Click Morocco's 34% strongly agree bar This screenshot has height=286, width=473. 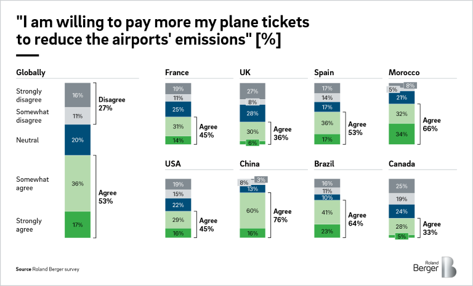click(402, 134)
